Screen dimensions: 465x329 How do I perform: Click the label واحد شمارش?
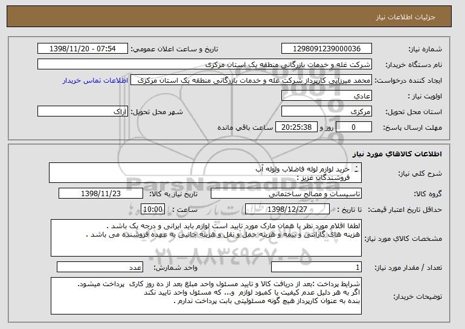pos(175,267)
